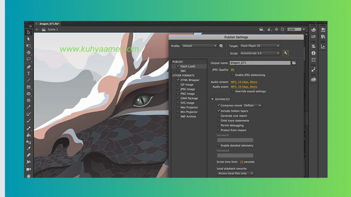Check Permit debugging
The image size is (351, 197).
[x=219, y=125]
